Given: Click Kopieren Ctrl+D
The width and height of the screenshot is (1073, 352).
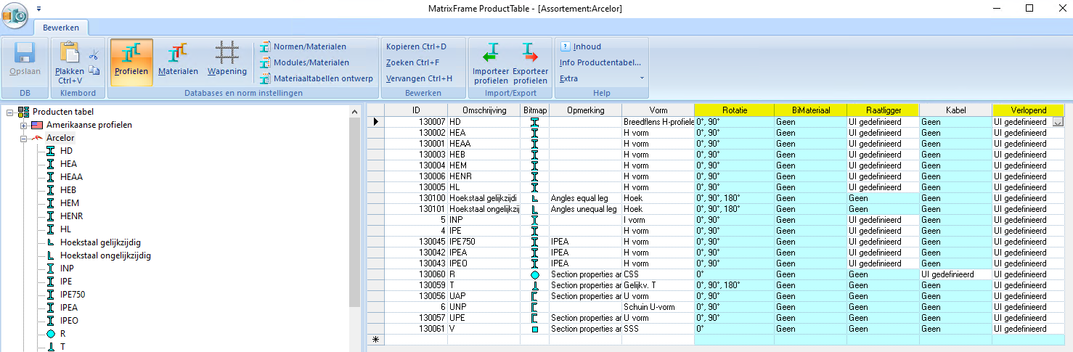Looking at the screenshot, I should pos(416,46).
